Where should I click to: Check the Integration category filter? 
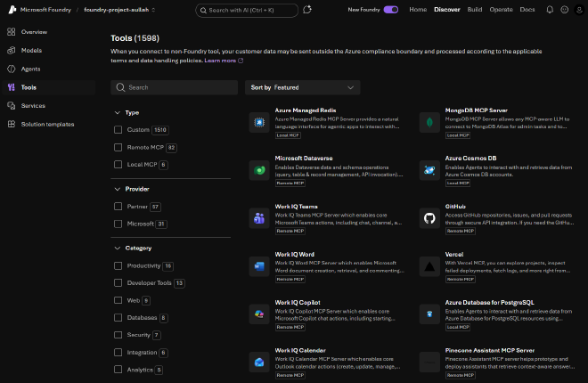(118, 352)
